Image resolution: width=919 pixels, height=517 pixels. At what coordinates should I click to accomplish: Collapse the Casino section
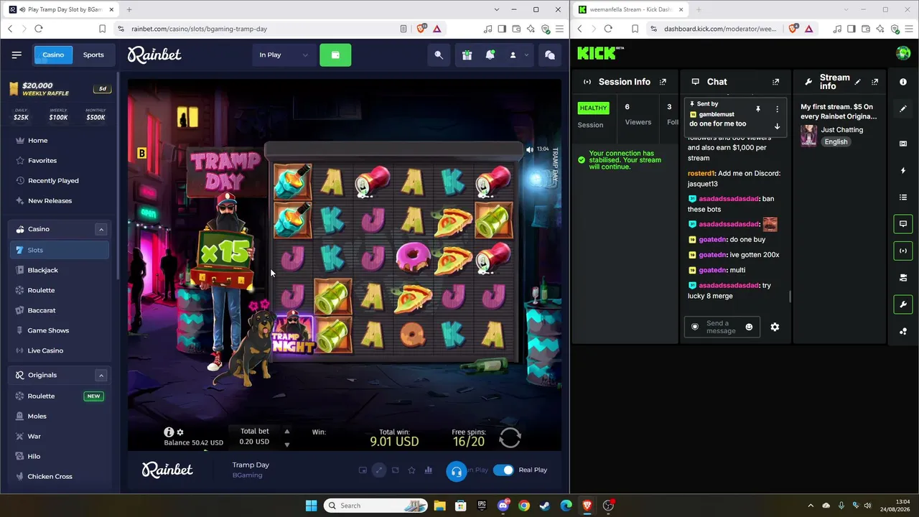point(101,229)
